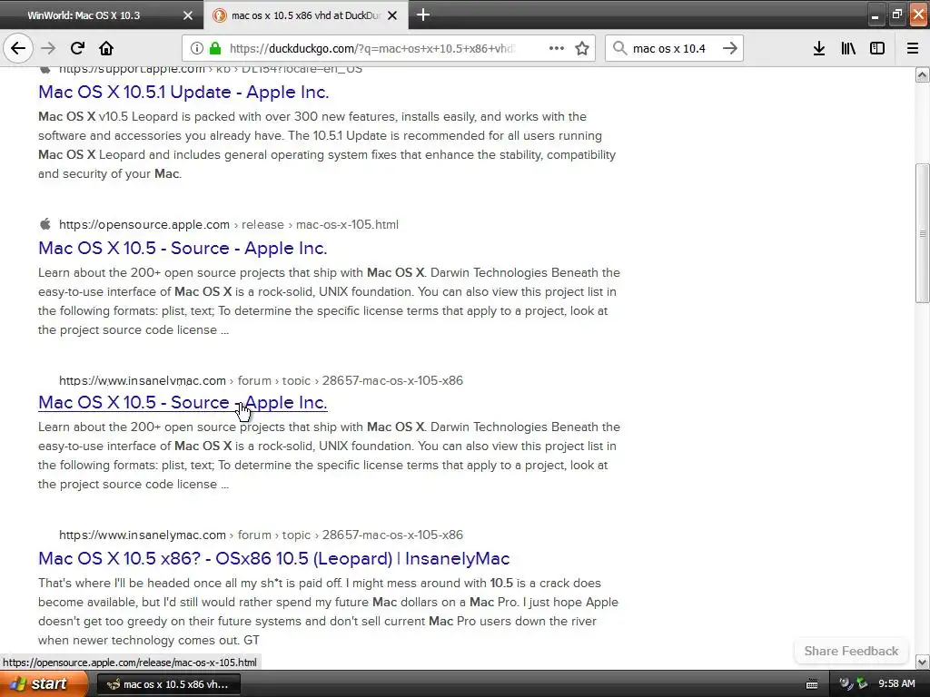Click the page scrollbar down arrow
Viewport: 930px width, 697px height.
point(922,662)
